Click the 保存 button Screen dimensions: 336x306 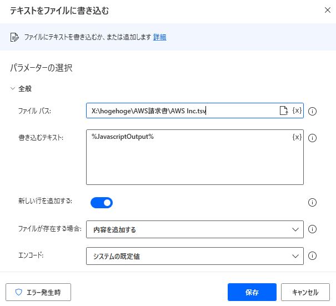coord(252,292)
